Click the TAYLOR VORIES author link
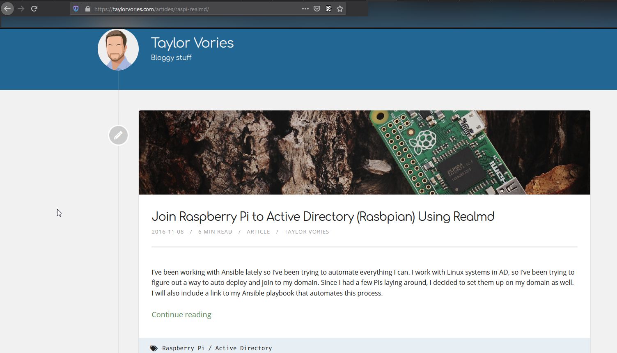 (306, 232)
